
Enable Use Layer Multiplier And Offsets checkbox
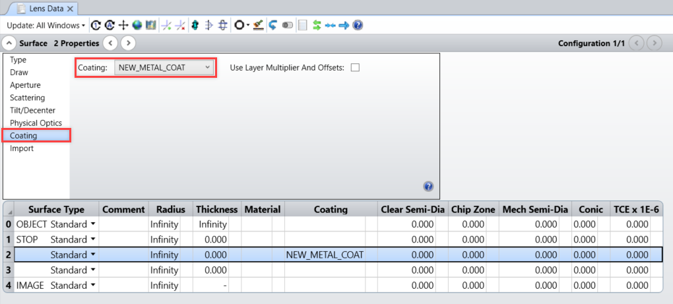[x=355, y=67]
